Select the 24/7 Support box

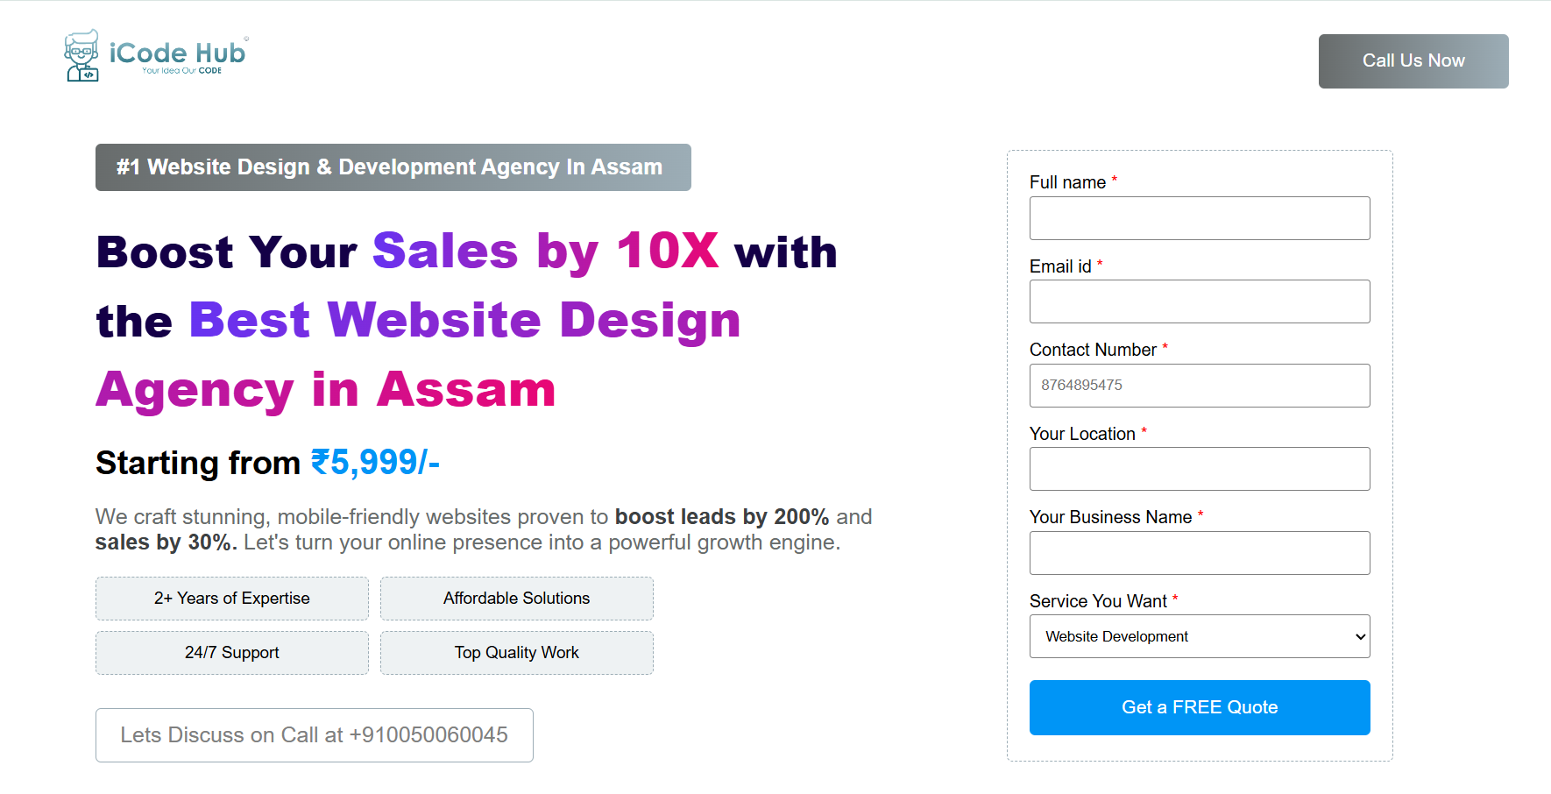(232, 653)
